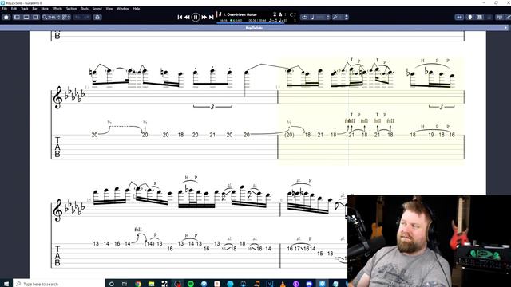Screen dimensions: 511x287
Task: Open the zoom percentage dropdown
Action: tap(51, 18)
